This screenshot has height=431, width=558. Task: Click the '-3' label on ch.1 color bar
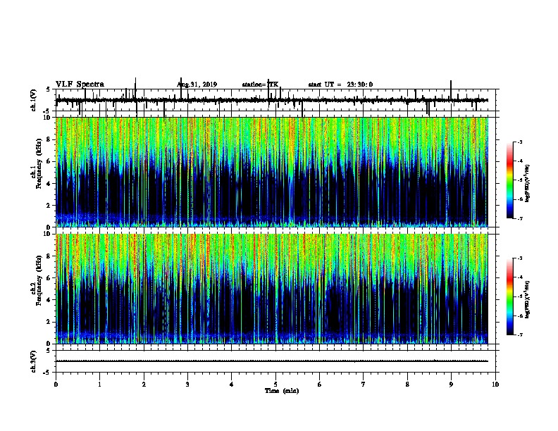519,142
